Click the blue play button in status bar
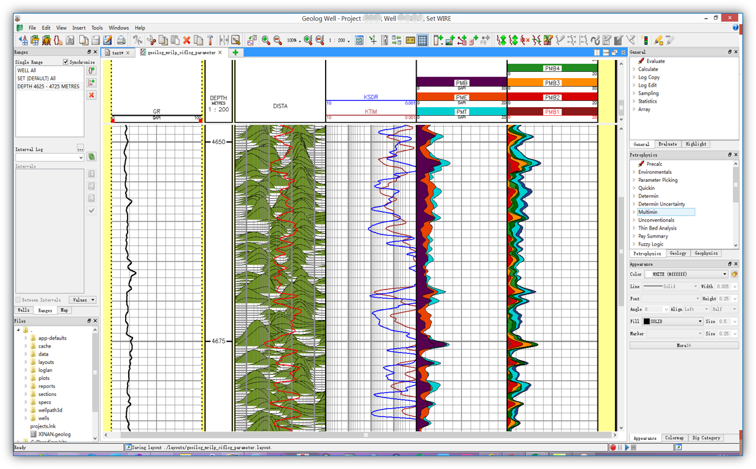 627,447
